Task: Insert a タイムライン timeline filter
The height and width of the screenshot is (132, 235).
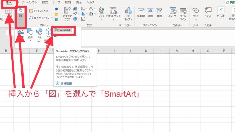Action: [183, 14]
